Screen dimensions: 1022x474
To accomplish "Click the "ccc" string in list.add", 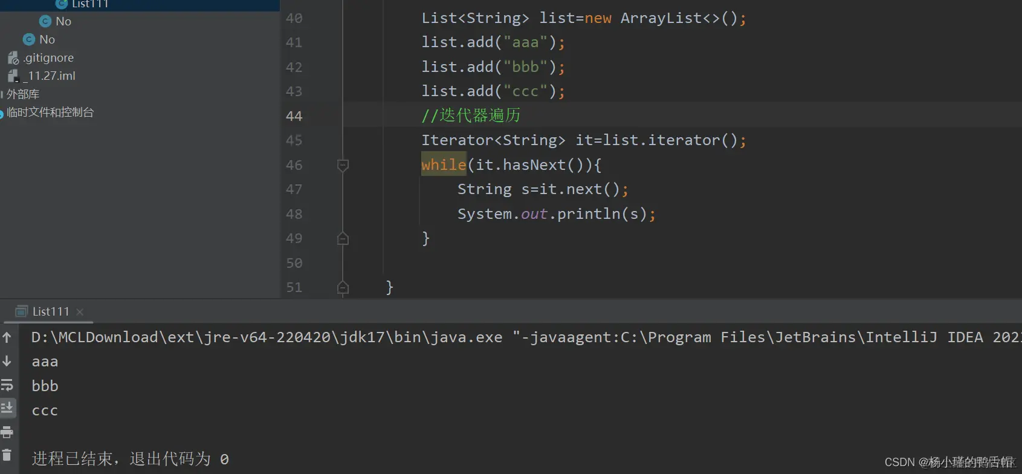I will (x=525, y=91).
